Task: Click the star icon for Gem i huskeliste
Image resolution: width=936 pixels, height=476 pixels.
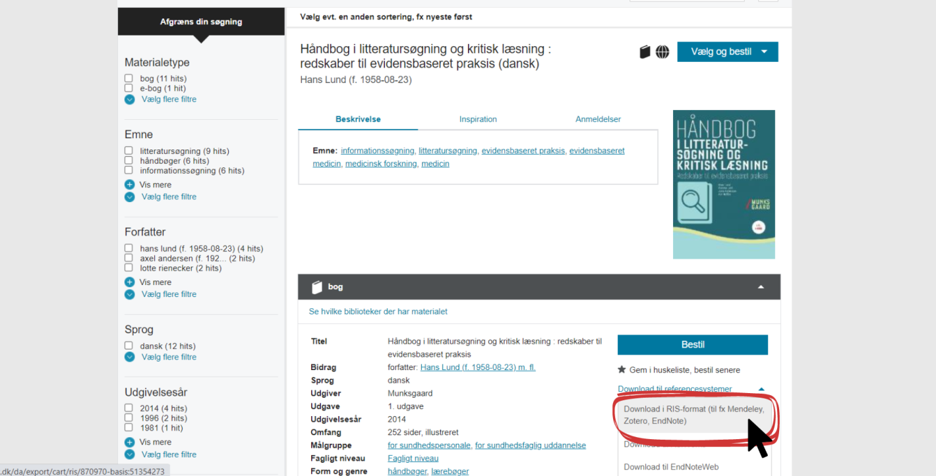Action: click(622, 370)
